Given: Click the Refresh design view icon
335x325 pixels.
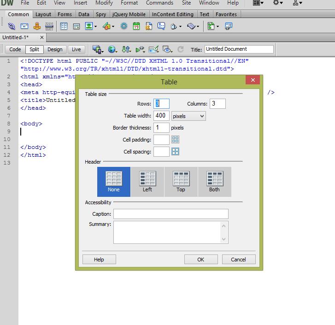Looking at the screenshot, I should [181, 49].
